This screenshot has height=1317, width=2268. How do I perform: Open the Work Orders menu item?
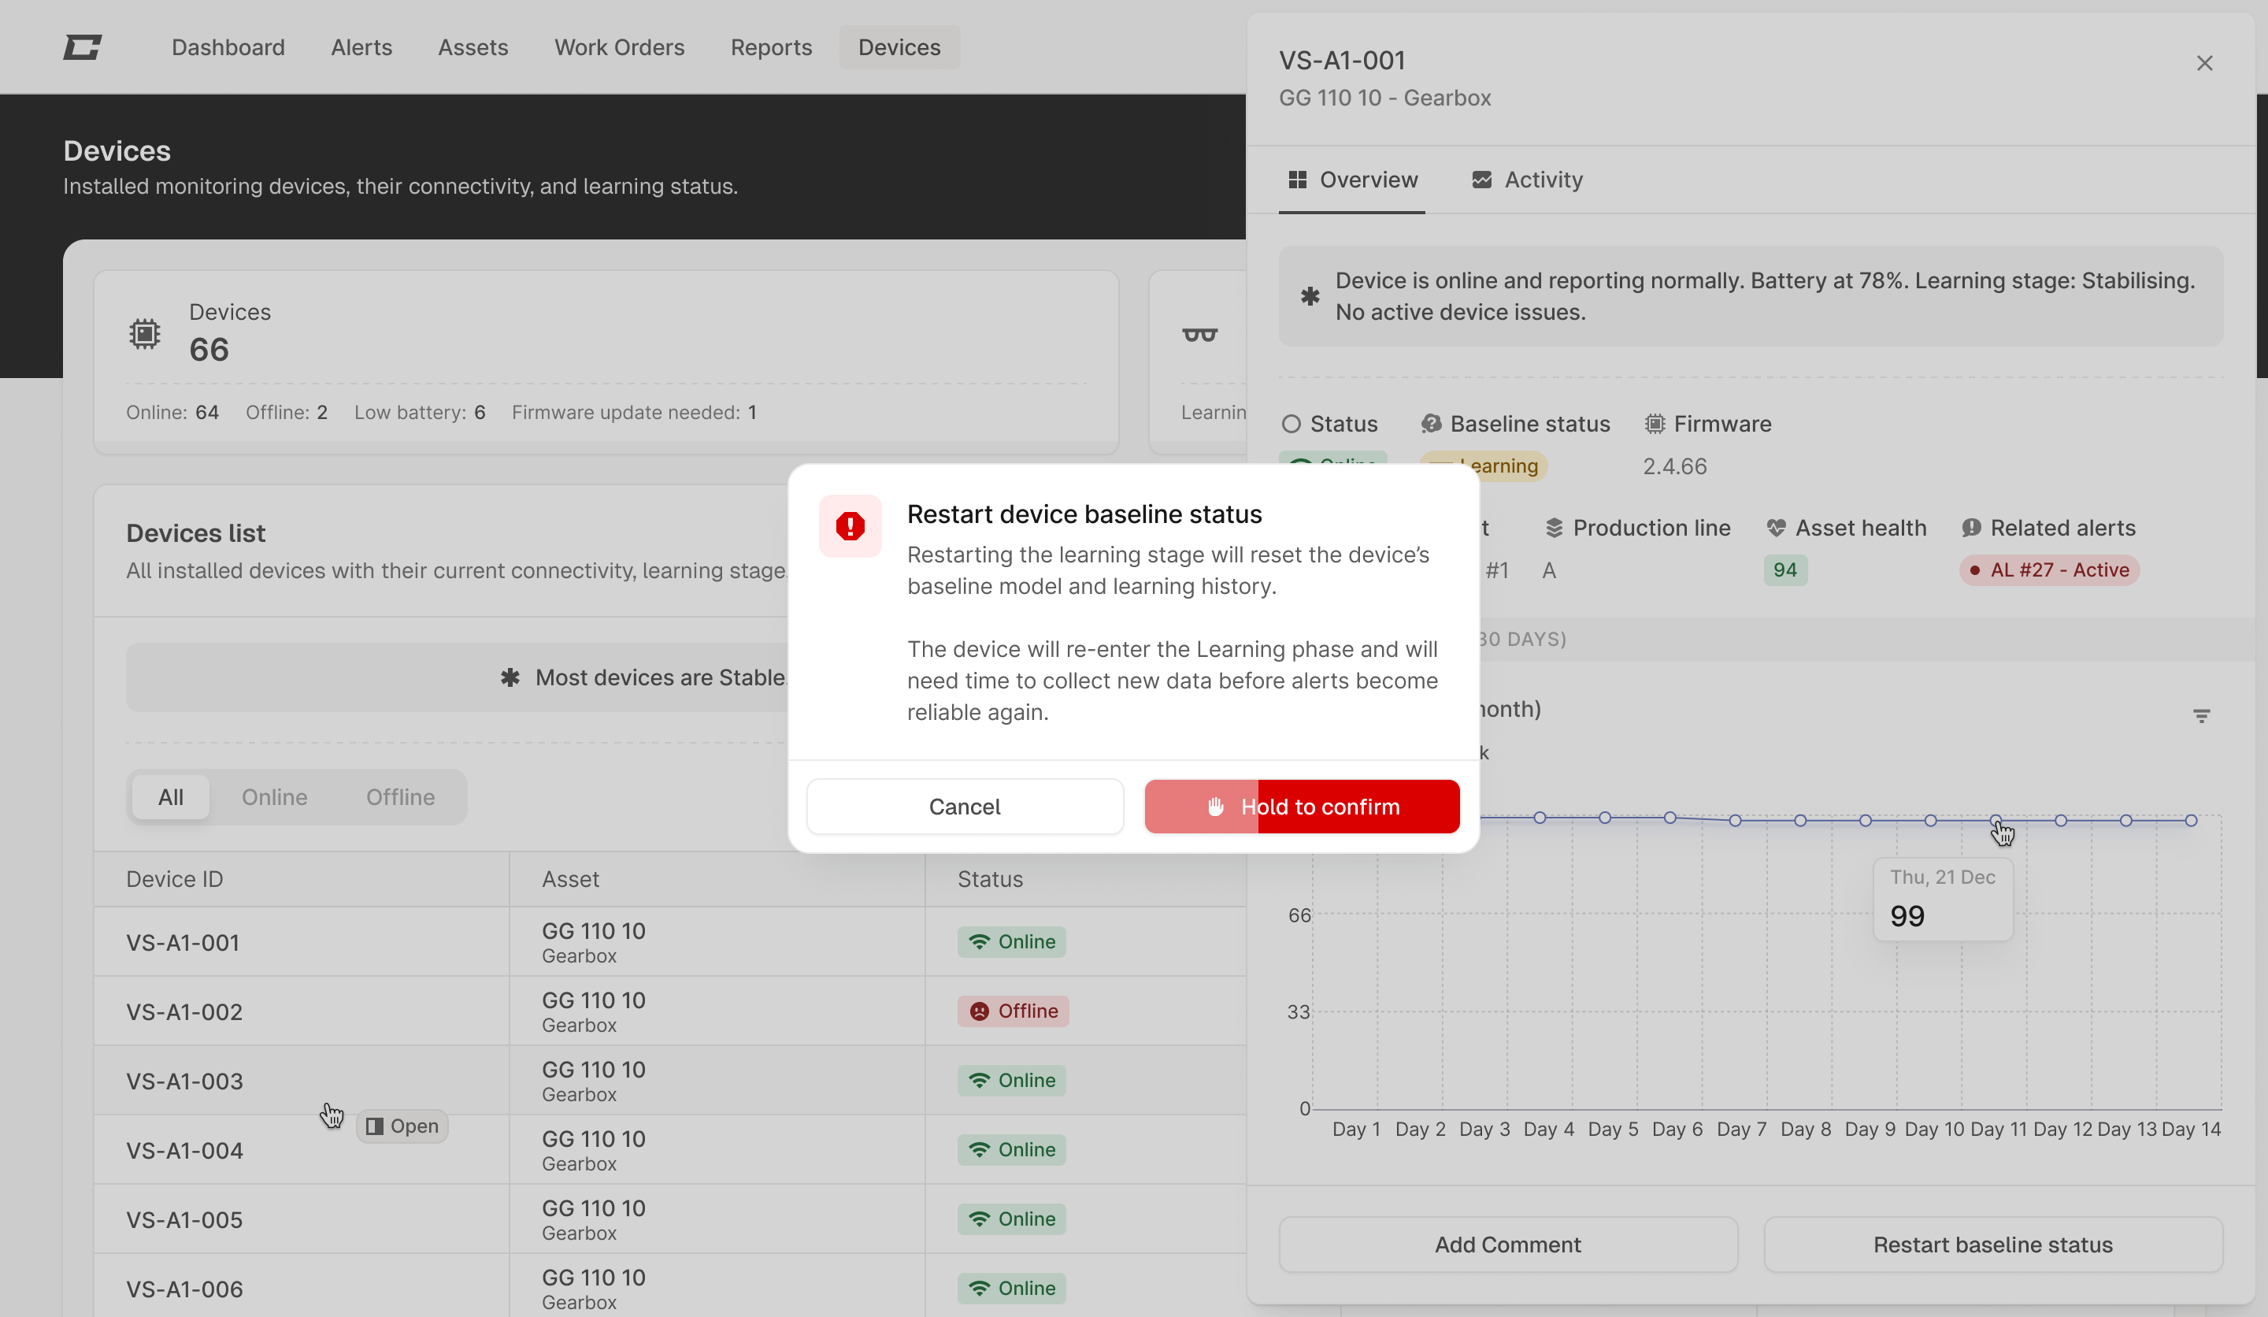[619, 46]
